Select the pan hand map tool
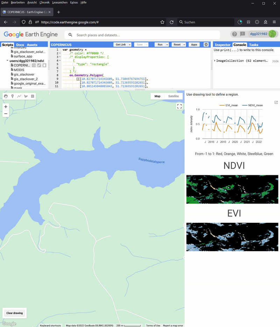This screenshot has height=327, width=280. (6, 96)
